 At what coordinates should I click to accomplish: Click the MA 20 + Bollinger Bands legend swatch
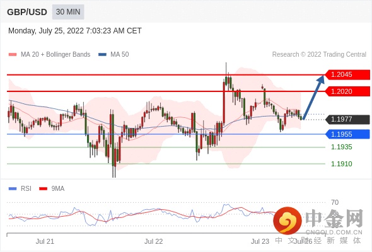(x=13, y=55)
